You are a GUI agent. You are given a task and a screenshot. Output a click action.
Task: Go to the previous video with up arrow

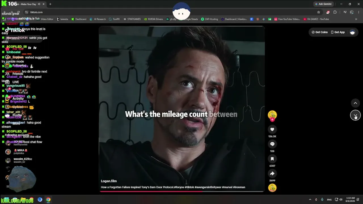pos(355,103)
